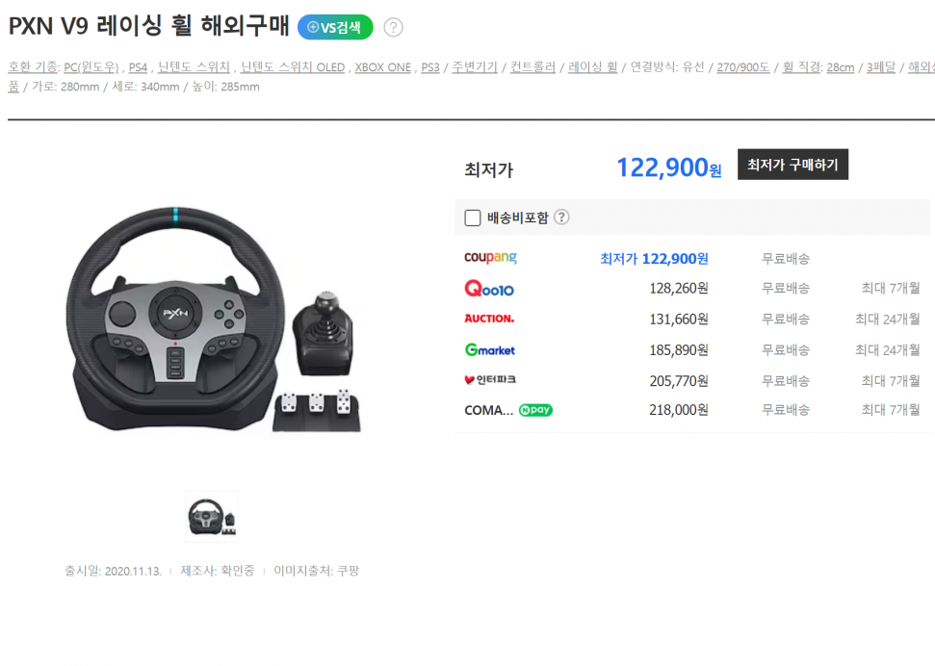Click the 무료배송 text in the Coupang row

click(x=786, y=259)
